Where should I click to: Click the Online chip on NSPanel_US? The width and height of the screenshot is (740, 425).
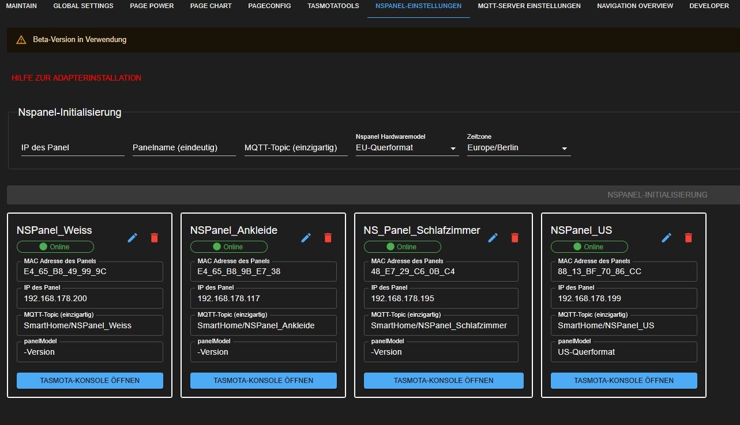coord(589,246)
